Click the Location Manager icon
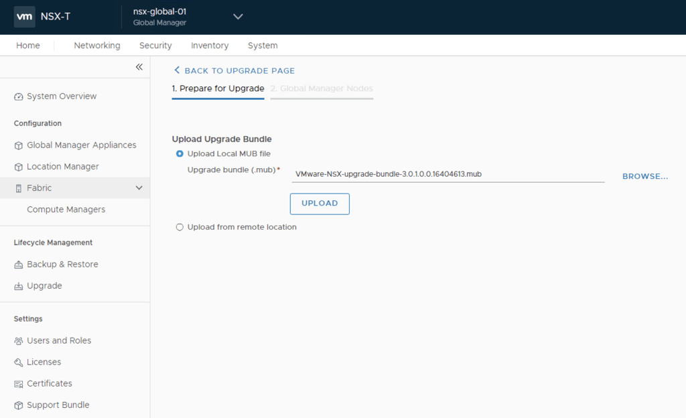 tap(19, 167)
